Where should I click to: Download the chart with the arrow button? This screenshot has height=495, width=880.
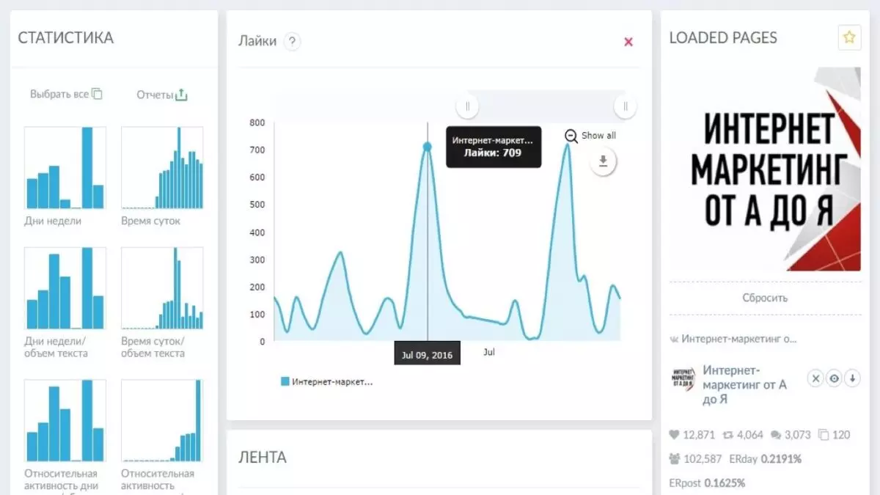(604, 162)
